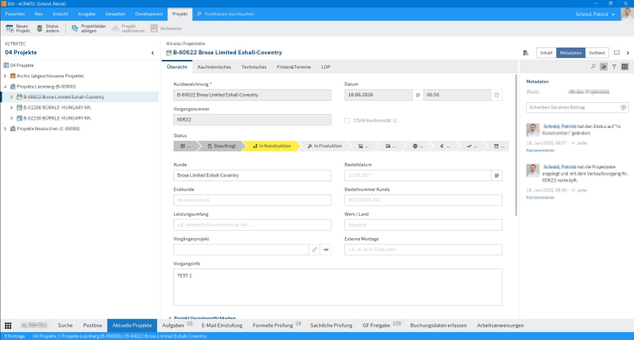This screenshot has height=340, width=634.
Task: Switch to the Fristen&Termine tab
Action: (294, 67)
